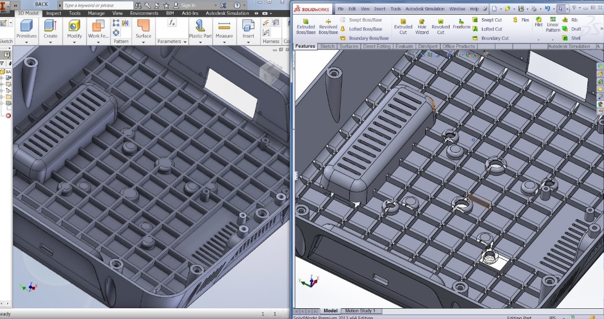Click the Inventor help question mark icon
Screen dimensions: 604x319
[237, 6]
